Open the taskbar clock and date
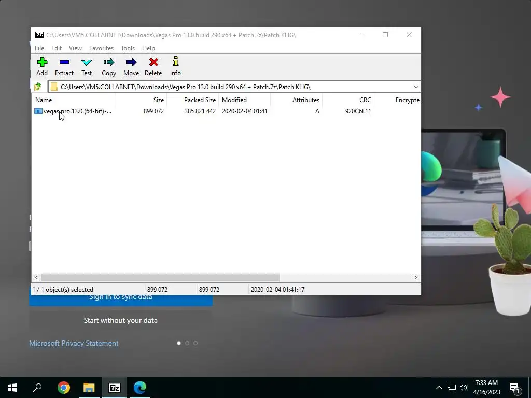Image resolution: width=531 pixels, height=398 pixels. tap(486, 388)
